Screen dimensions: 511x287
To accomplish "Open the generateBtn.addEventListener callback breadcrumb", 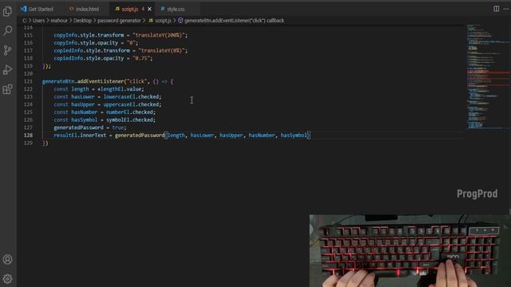I will [231, 21].
